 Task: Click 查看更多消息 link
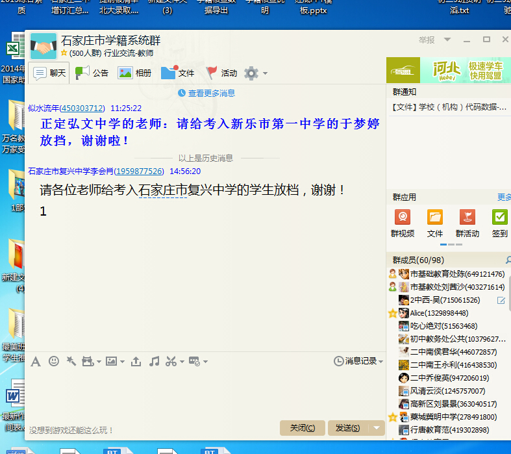point(212,94)
